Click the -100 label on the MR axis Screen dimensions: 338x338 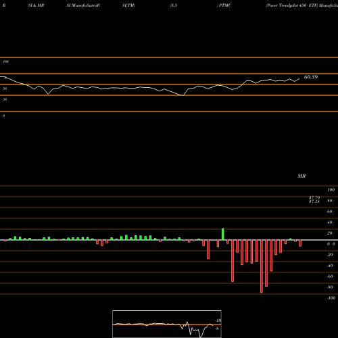(331, 298)
